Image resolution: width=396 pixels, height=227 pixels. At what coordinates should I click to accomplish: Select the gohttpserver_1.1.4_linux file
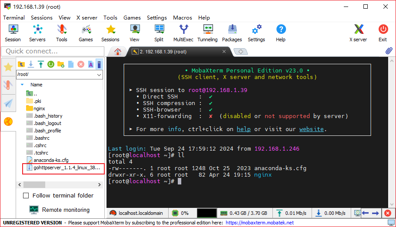[x=63, y=168]
